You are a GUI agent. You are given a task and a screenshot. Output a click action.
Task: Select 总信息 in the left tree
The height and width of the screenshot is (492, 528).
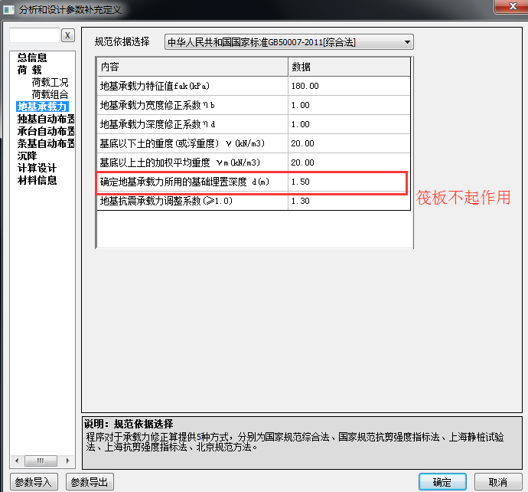point(32,57)
